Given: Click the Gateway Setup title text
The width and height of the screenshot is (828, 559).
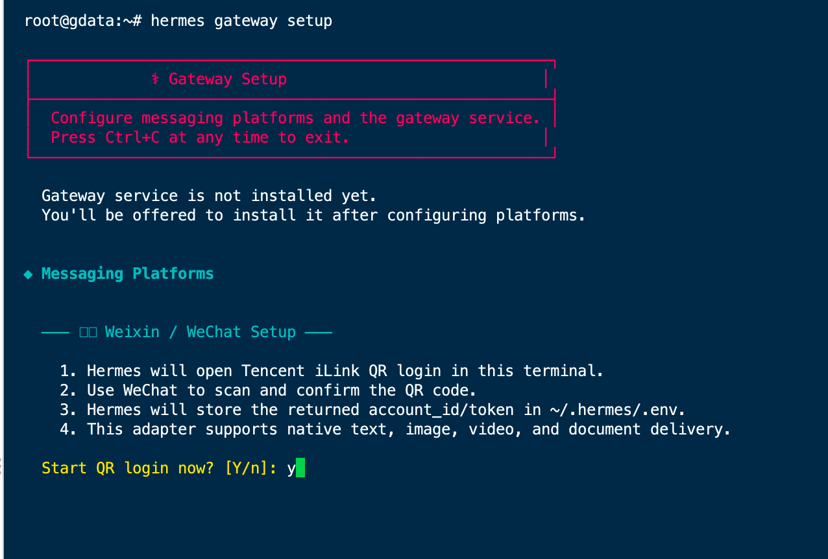Looking at the screenshot, I should pos(228,79).
